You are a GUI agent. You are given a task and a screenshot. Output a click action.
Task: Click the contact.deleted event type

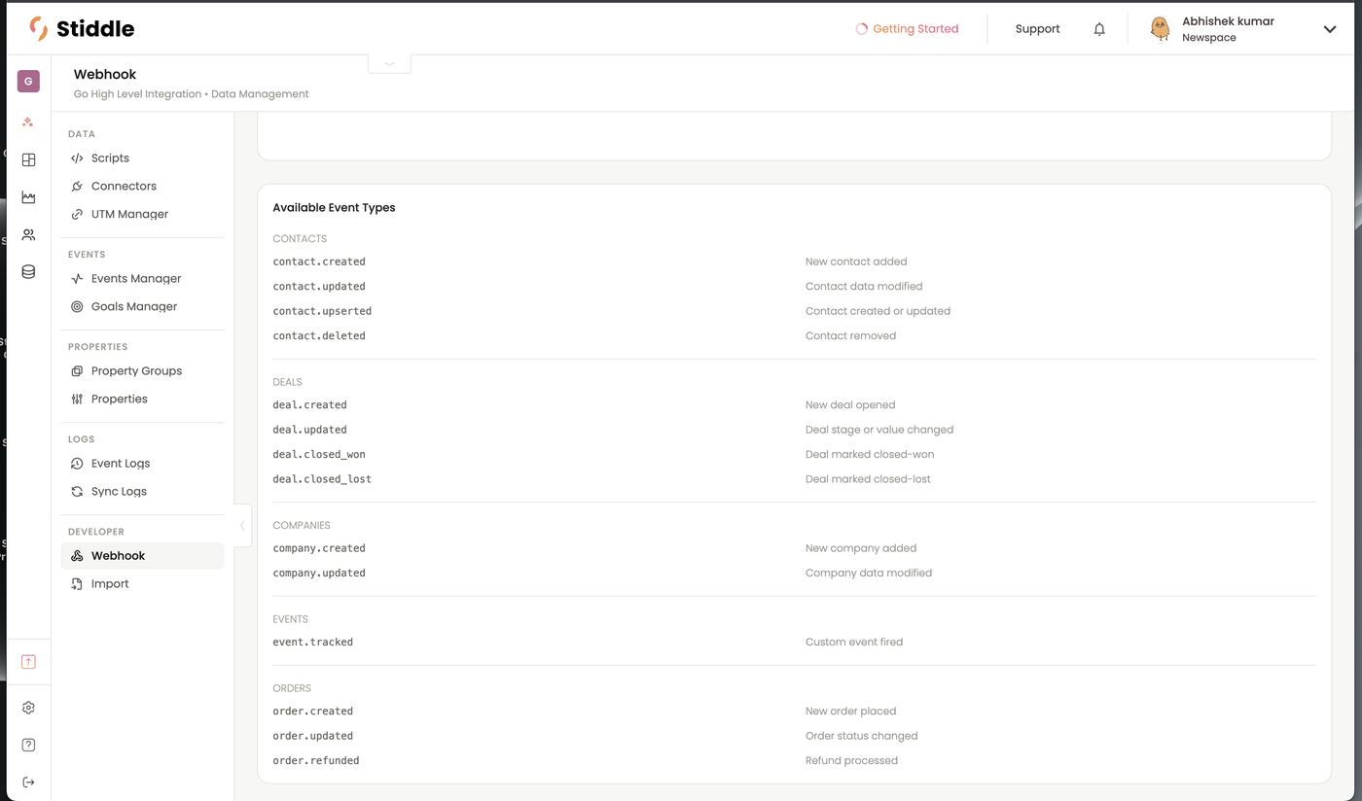[x=319, y=336]
